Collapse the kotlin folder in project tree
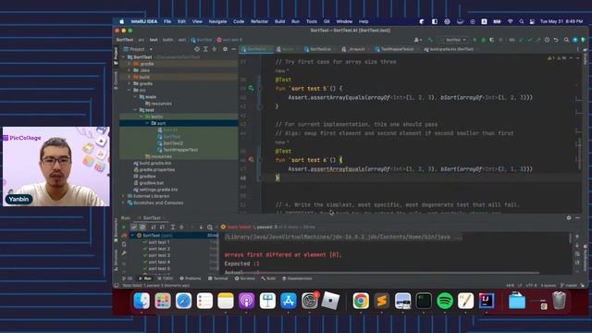592x333 pixels. tap(142, 117)
